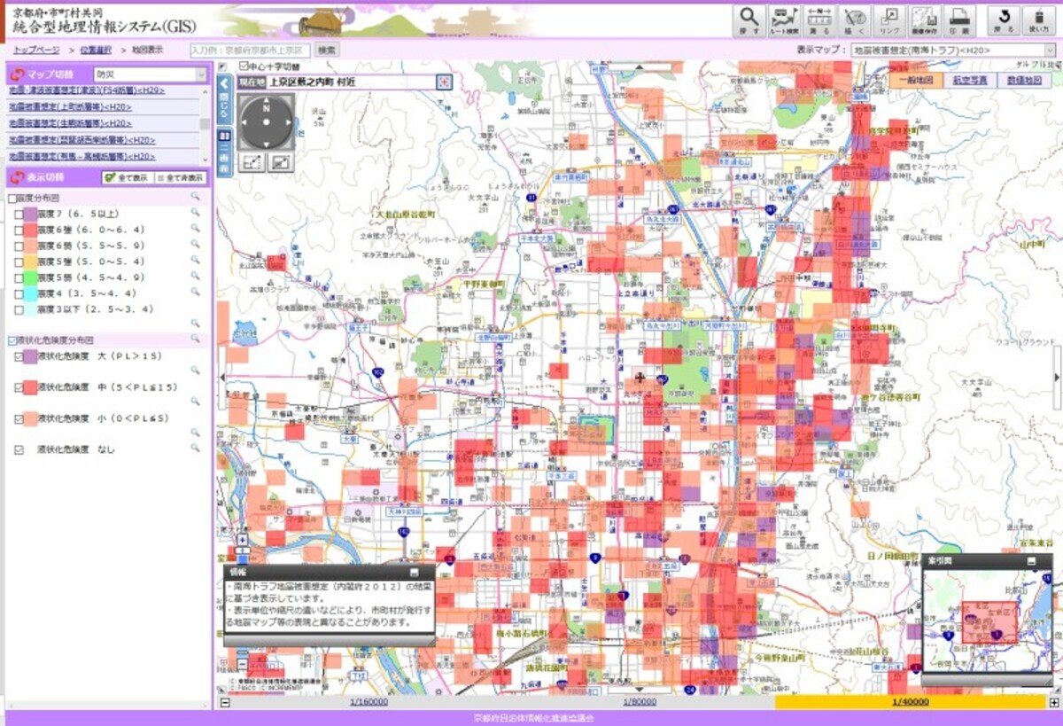Click the 全て表示 show all button
Screen dimensions: 1063x726
(x=128, y=177)
